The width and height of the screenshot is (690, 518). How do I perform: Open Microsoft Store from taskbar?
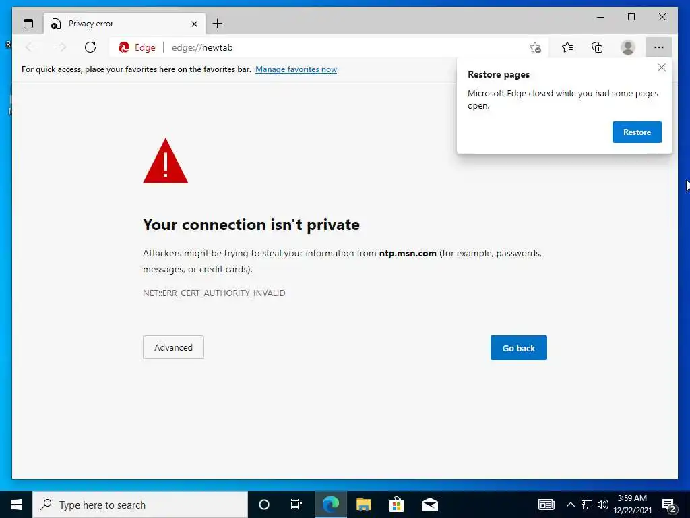(x=396, y=505)
